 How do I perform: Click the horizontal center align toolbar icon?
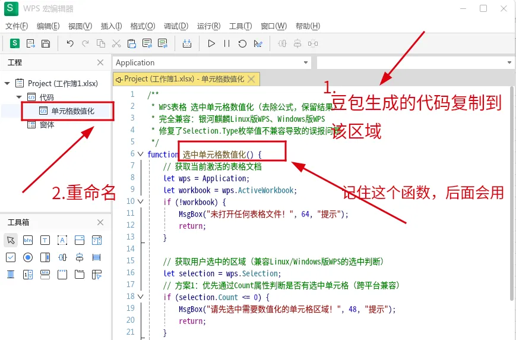283,43
